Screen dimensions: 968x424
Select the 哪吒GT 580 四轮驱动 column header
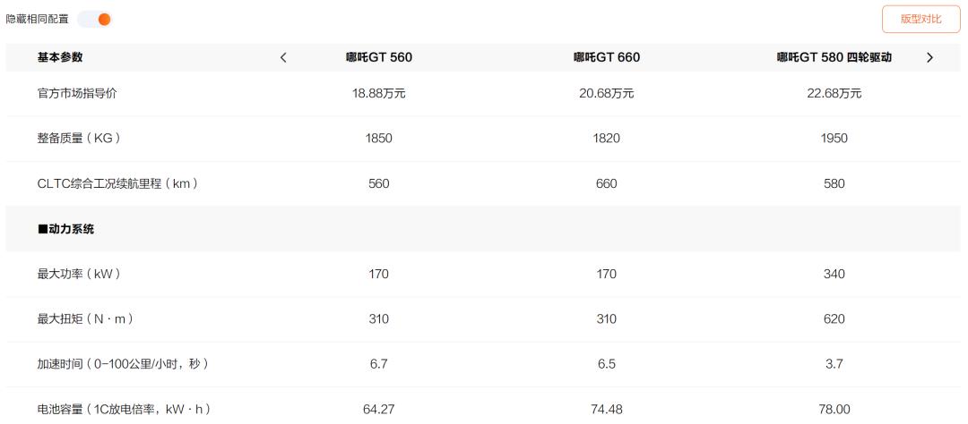pos(834,58)
